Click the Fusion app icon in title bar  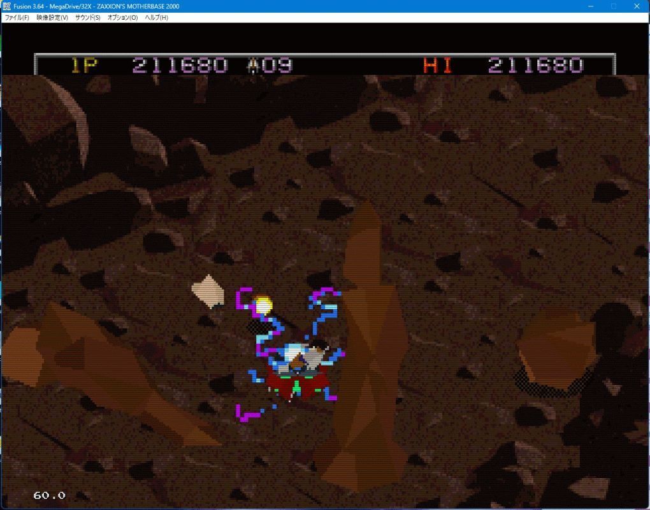[x=6, y=6]
